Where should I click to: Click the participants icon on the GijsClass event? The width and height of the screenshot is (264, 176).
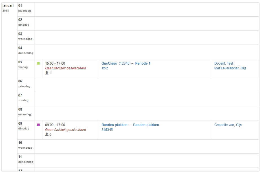pyautogui.click(x=47, y=73)
